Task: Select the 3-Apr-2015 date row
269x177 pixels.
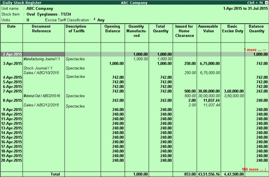Action: pyautogui.click(x=134, y=63)
